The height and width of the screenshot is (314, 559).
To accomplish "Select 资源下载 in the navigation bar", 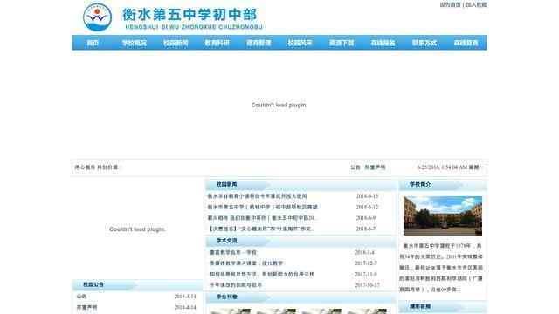I will point(342,43).
